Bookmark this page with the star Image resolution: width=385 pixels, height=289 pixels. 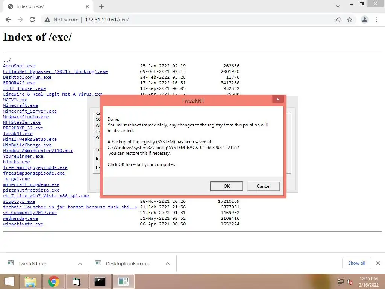pyautogui.click(x=350, y=20)
